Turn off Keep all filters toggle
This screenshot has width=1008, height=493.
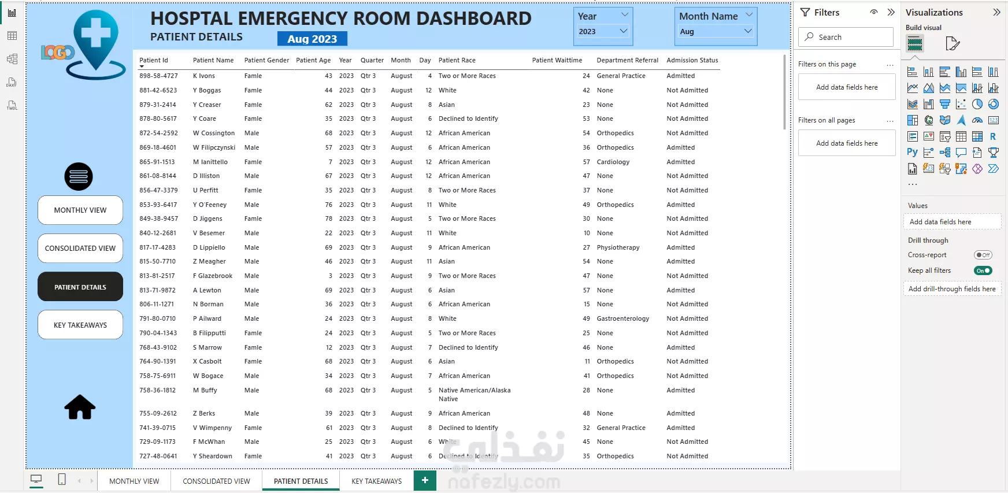983,270
